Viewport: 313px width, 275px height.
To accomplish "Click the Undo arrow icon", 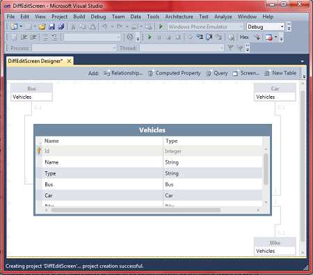I will [104, 26].
